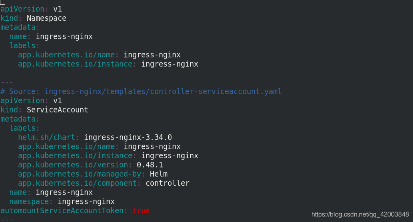This screenshot has height=222, width=413.
Task: Click the cursor box at top-left corner
Action: point(3,2)
